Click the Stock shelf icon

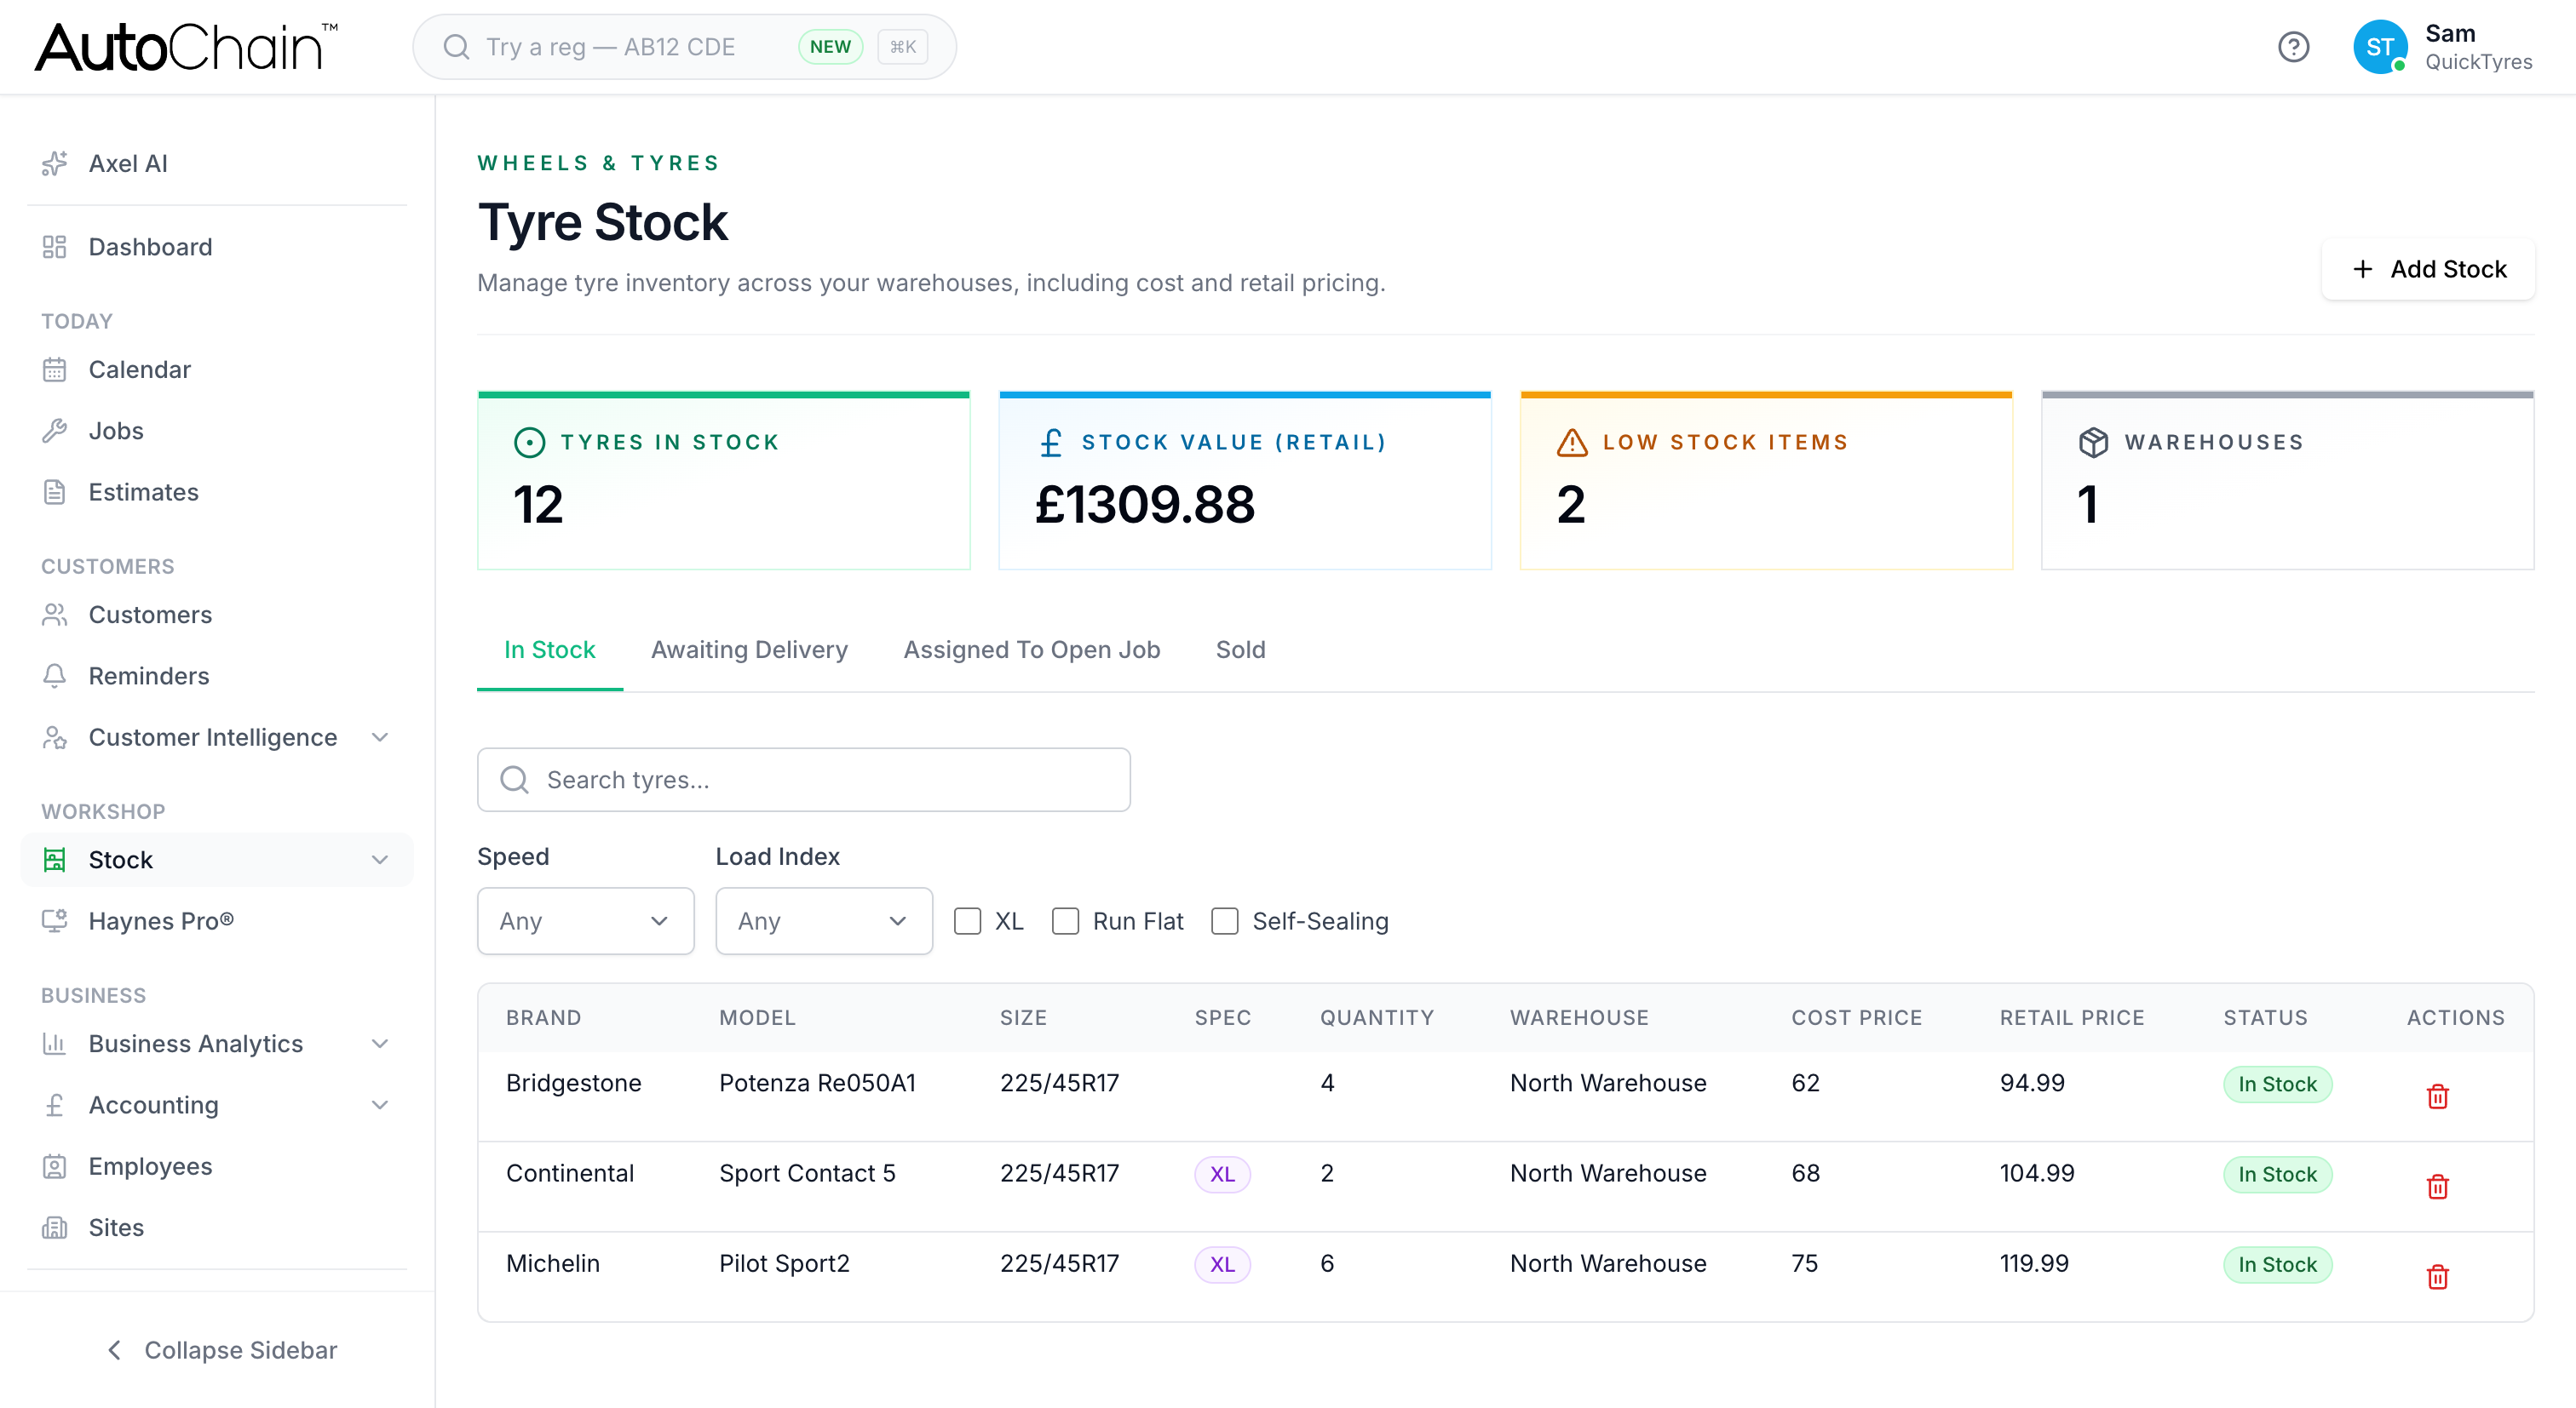pyautogui.click(x=55, y=860)
